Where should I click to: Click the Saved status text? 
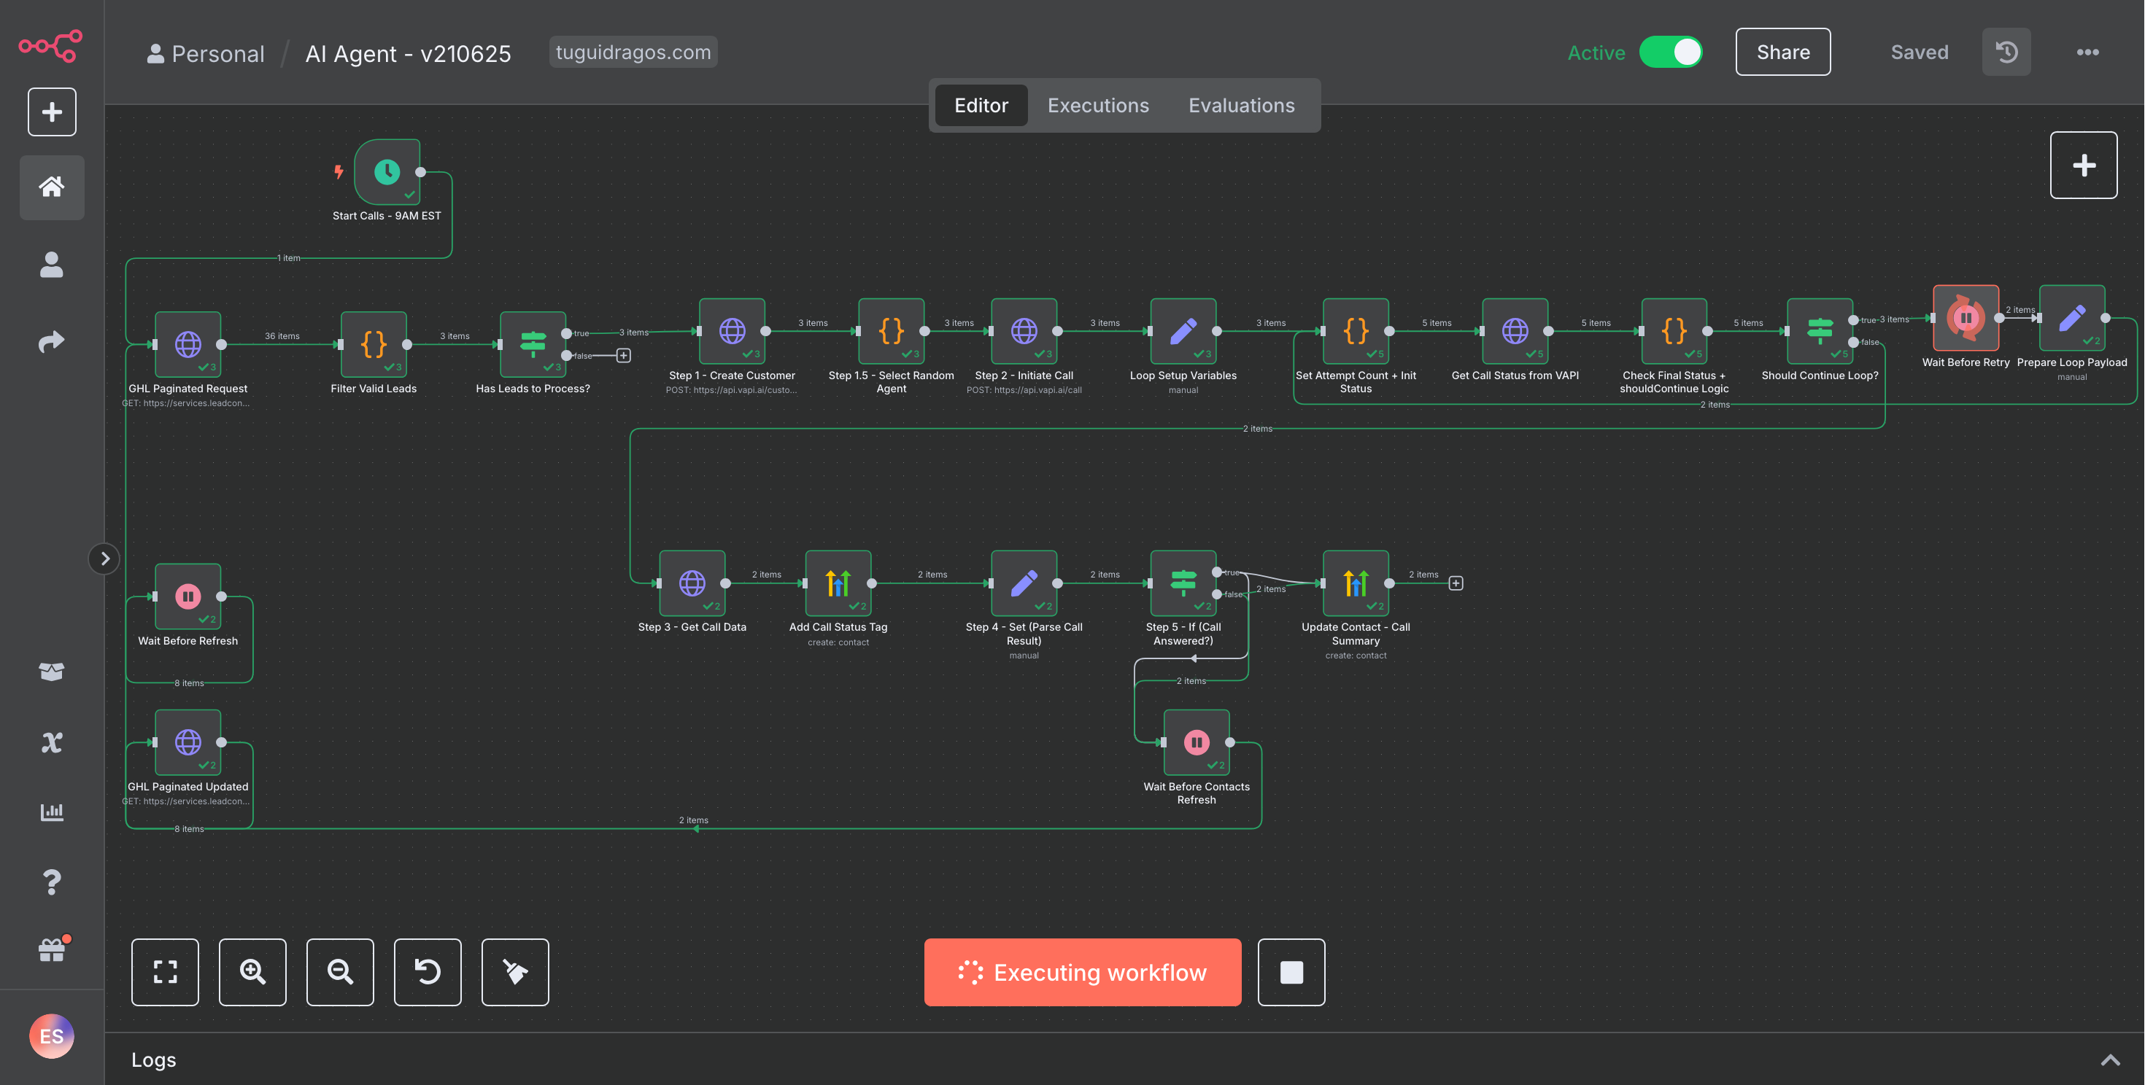1920,52
